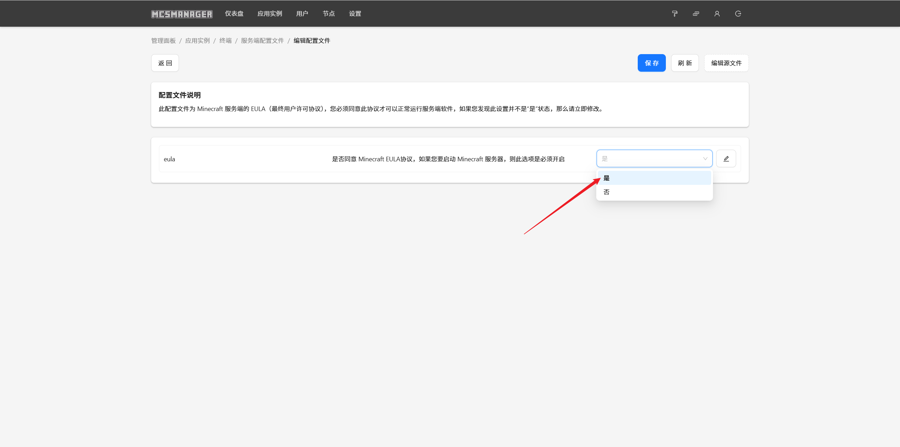Go to 应用实例 breadcrumb link
900x447 pixels.
[x=198, y=41]
